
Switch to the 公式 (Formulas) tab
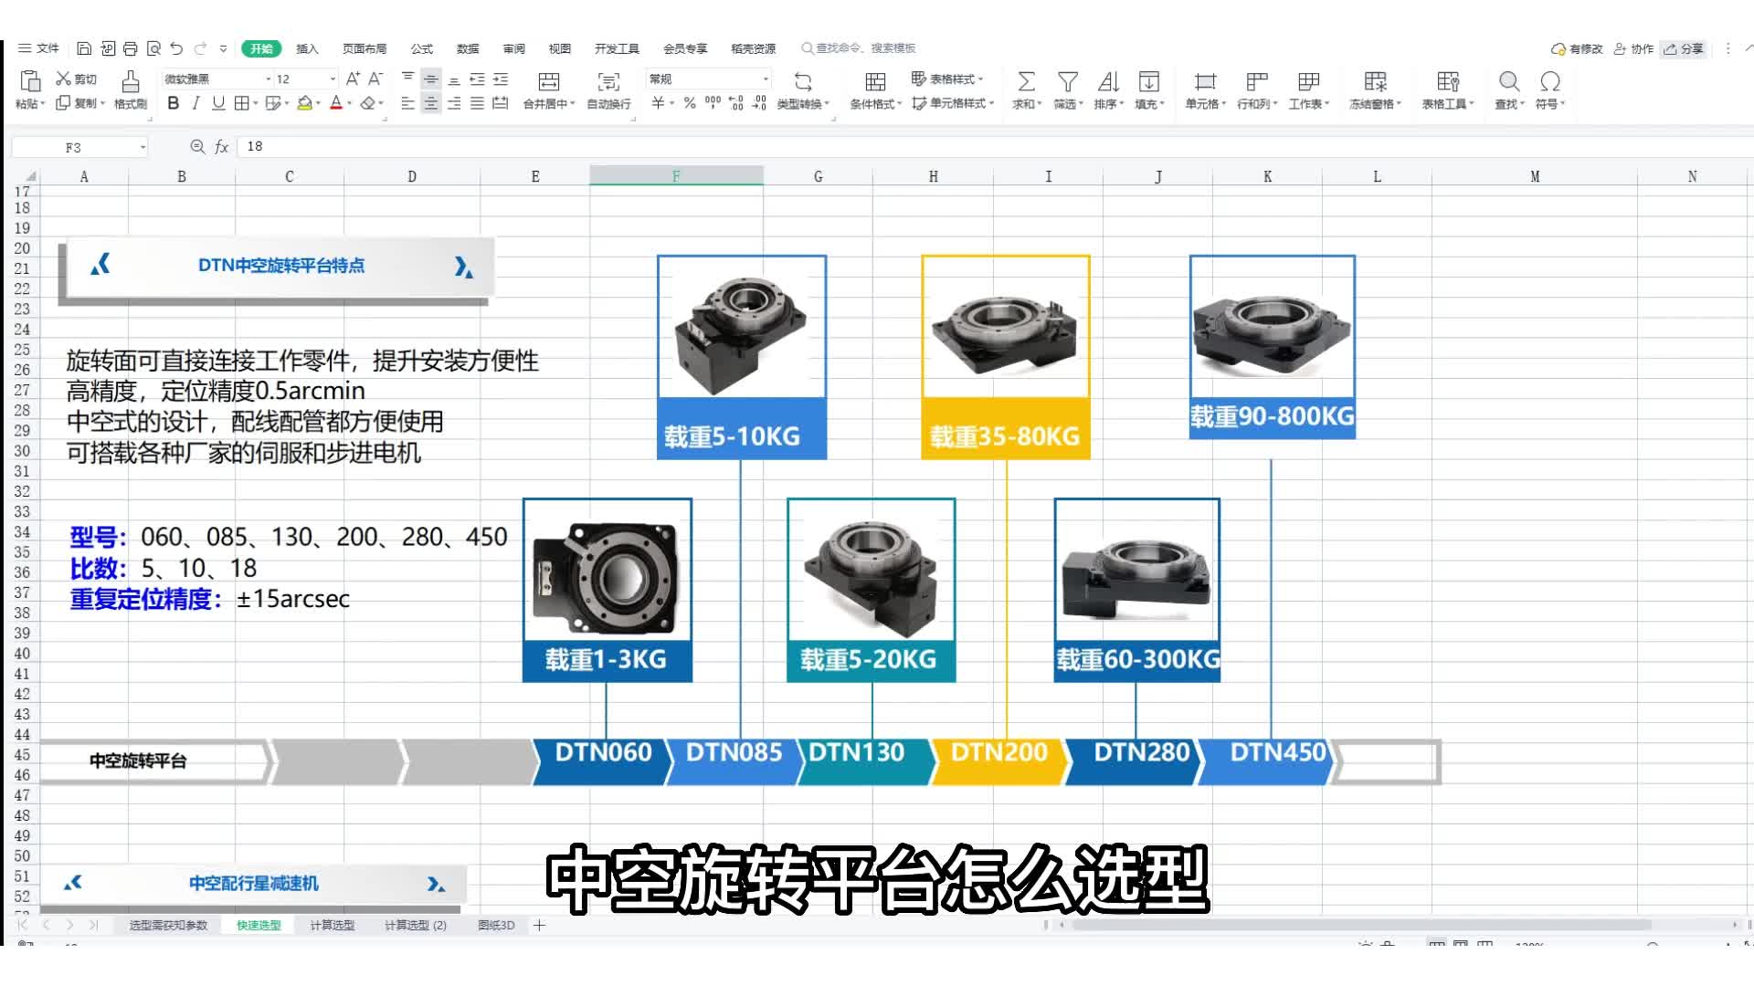[422, 48]
